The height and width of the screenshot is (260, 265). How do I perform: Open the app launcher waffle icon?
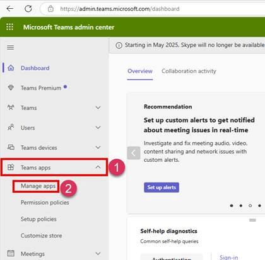coord(9,27)
